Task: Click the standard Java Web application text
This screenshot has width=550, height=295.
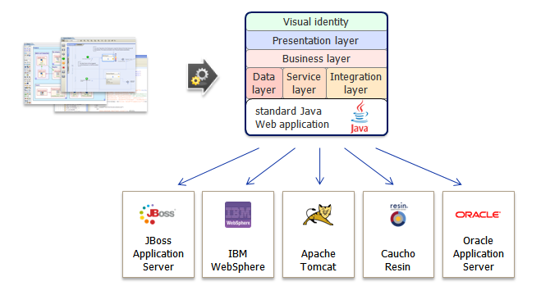Action: pyautogui.click(x=292, y=117)
